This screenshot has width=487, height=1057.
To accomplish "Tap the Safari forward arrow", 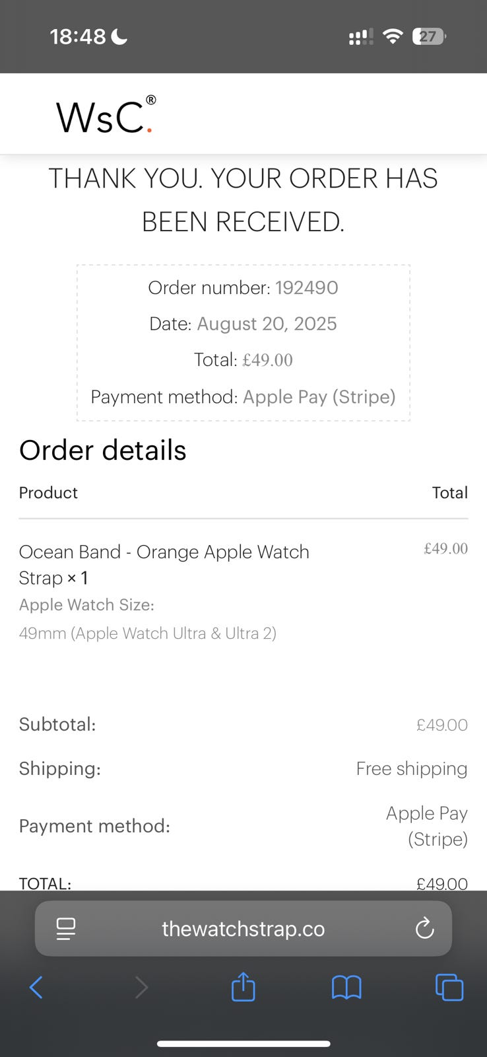I will (141, 988).
